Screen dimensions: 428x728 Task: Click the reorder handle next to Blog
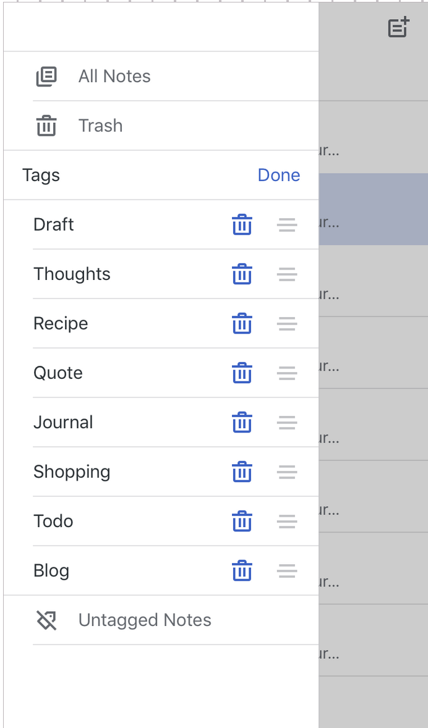tap(287, 570)
